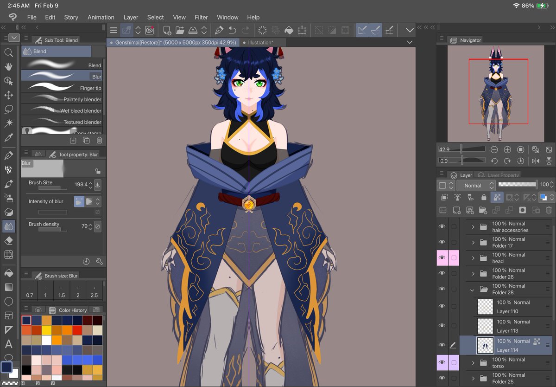Select the Lasso selection tool
Screen dimensions: 556x387
pyautogui.click(x=8, y=110)
